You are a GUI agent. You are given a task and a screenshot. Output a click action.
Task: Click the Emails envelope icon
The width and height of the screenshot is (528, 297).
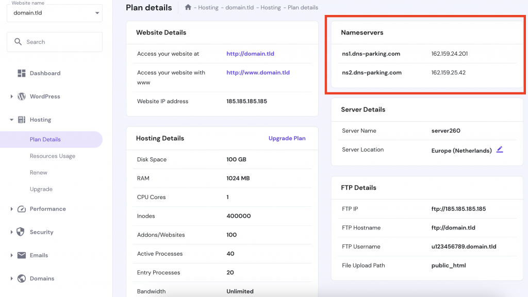tap(22, 255)
